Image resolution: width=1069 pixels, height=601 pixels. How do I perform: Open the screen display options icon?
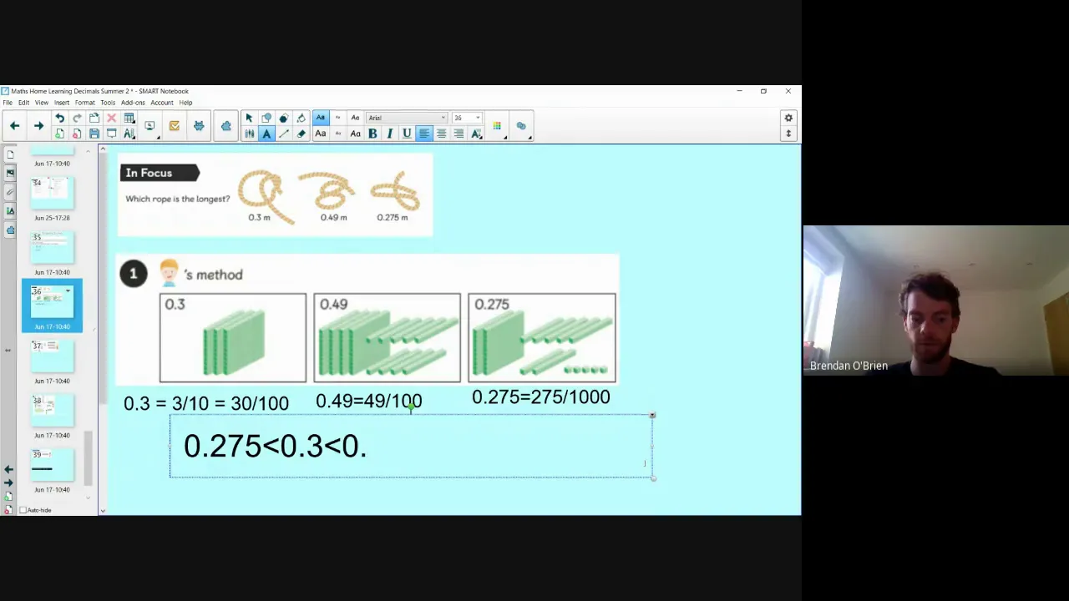point(150,126)
